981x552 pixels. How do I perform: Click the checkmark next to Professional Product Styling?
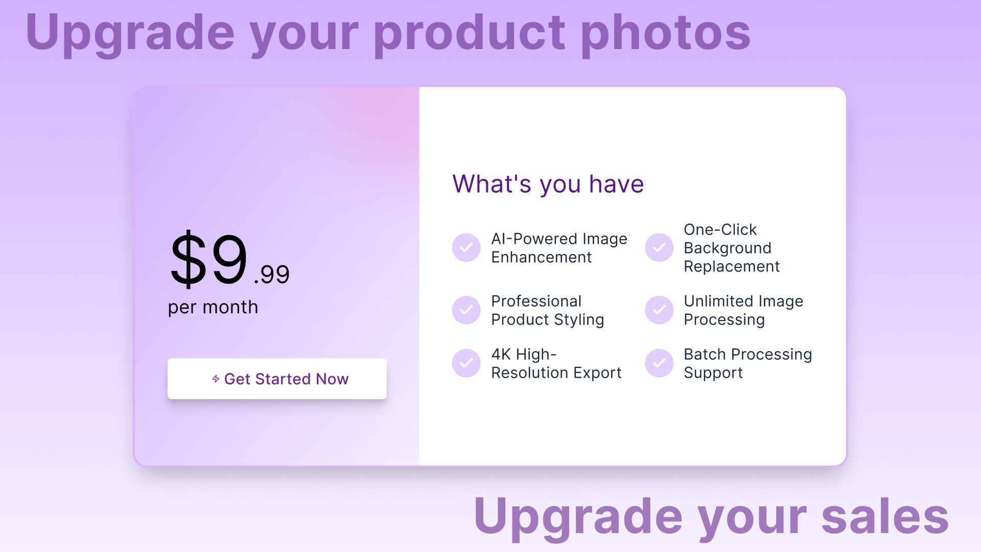point(466,310)
